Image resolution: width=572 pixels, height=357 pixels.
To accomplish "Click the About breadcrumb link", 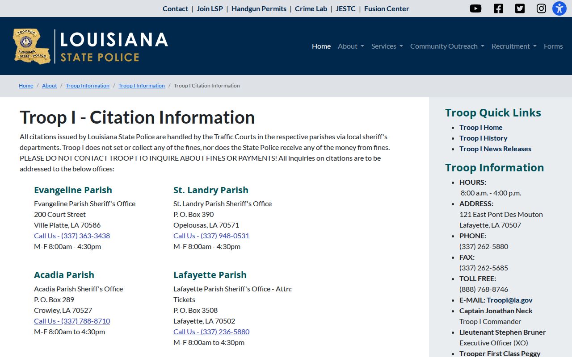I will (50, 86).
